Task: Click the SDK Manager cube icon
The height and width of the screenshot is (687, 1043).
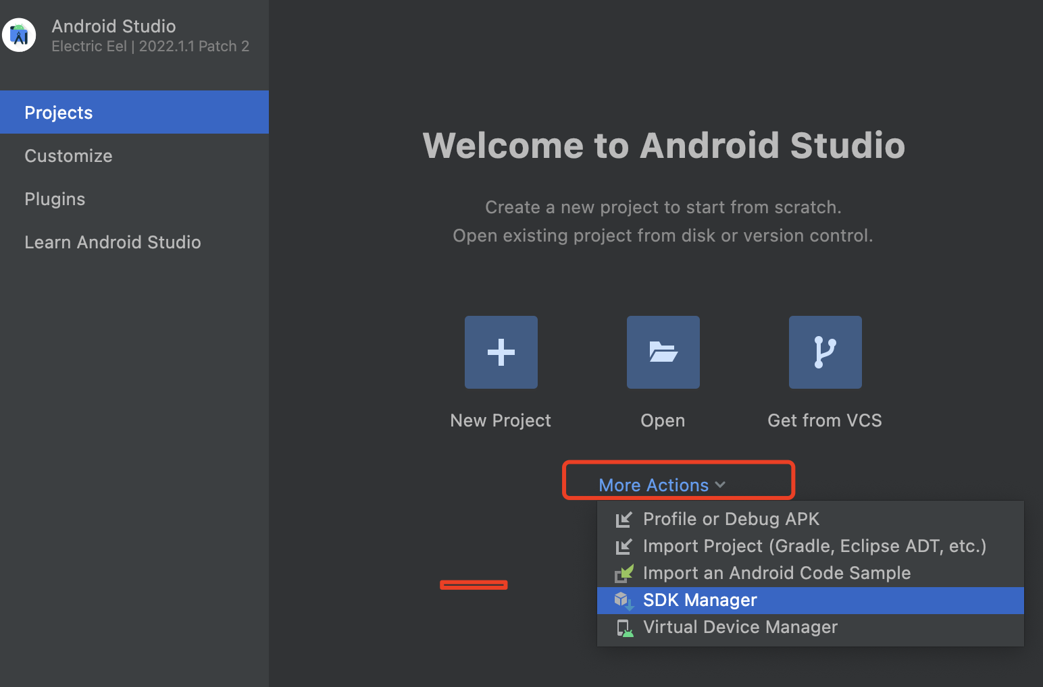Action: pyautogui.click(x=623, y=600)
